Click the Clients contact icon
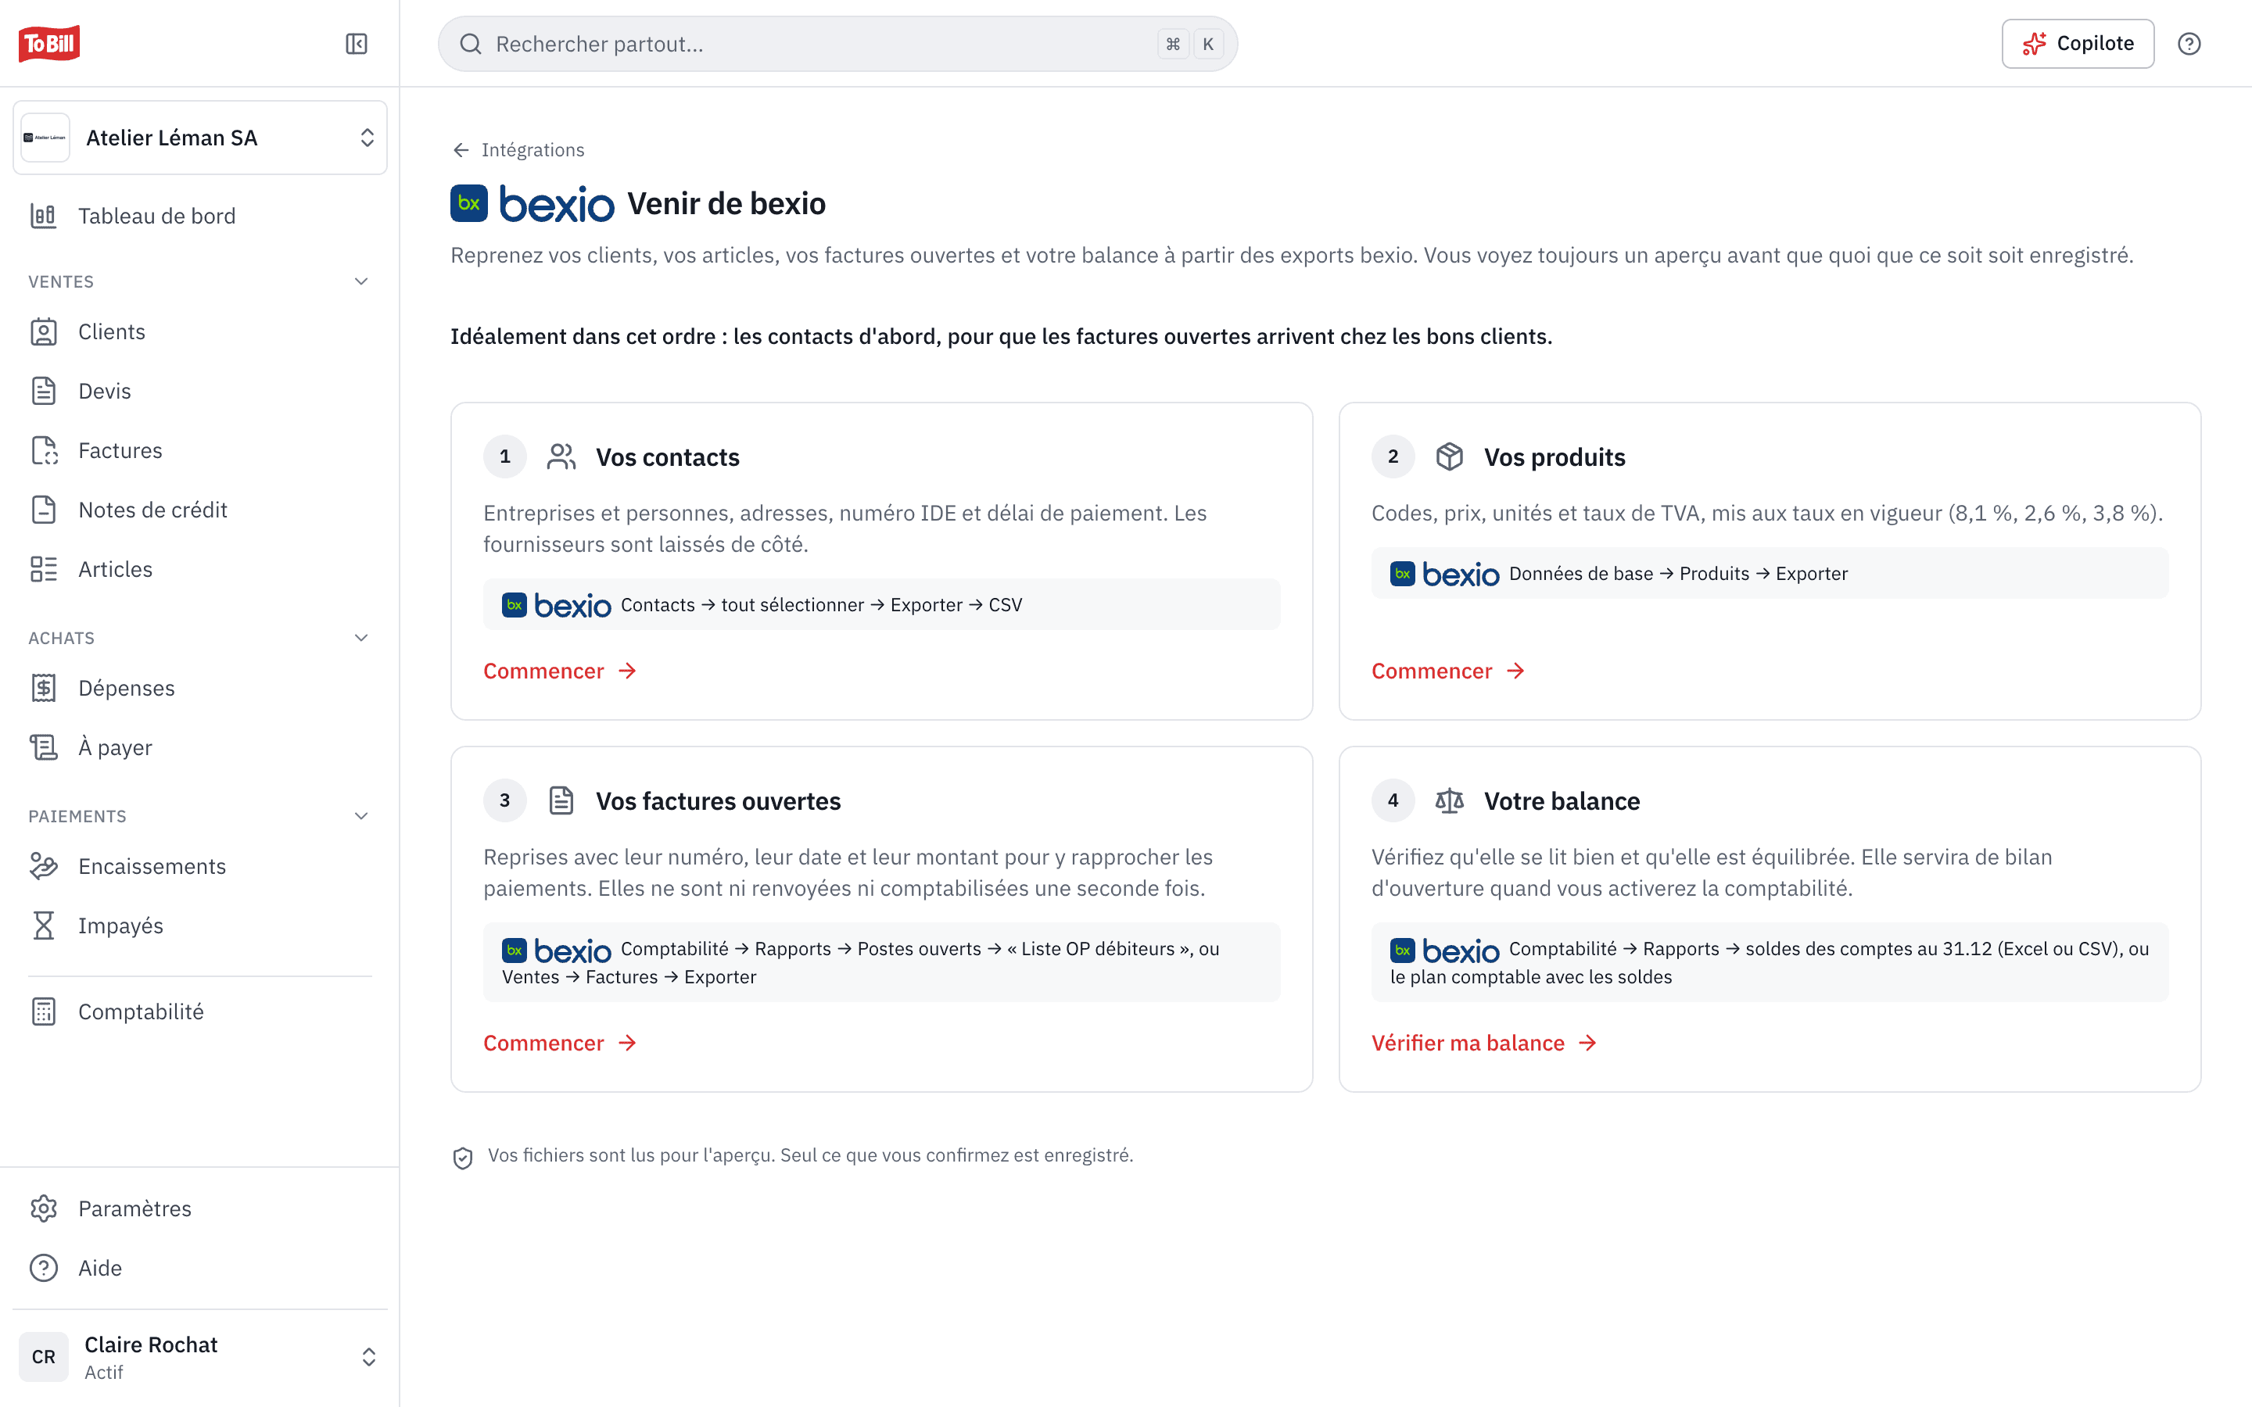This screenshot has height=1407, width=2252. point(44,332)
